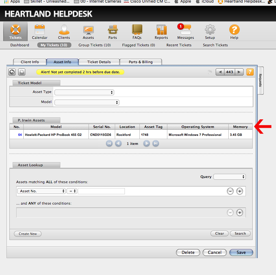Open Flagged Tickets (0)
Viewport: 276px width, 275px height.
[138, 45]
